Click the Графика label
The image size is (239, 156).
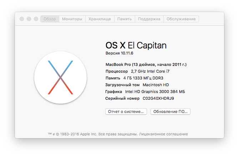pos(113,92)
